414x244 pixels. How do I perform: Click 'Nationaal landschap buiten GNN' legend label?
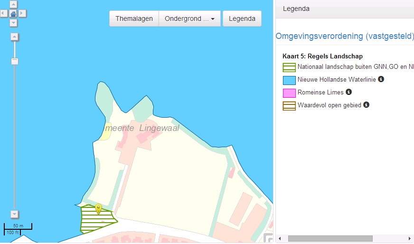point(356,67)
